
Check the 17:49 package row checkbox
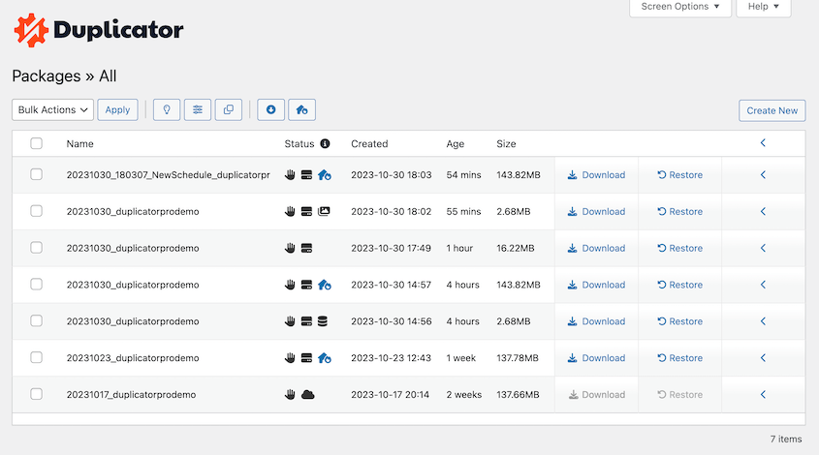click(36, 247)
